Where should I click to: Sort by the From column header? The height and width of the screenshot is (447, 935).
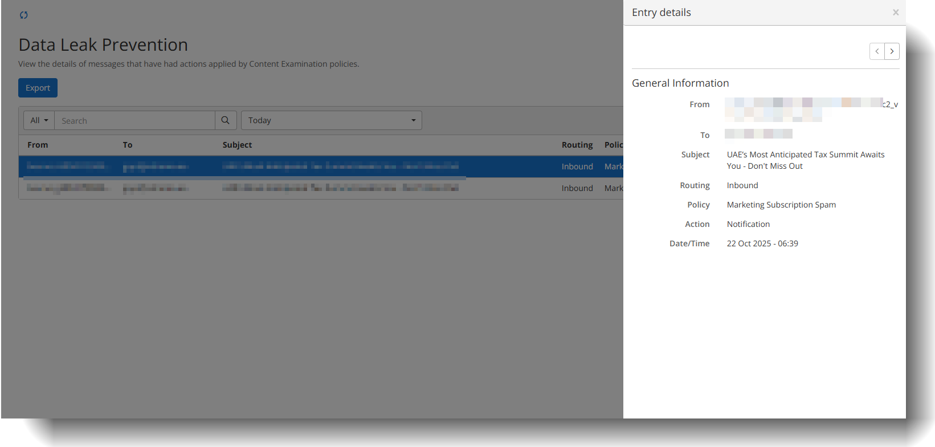(38, 145)
